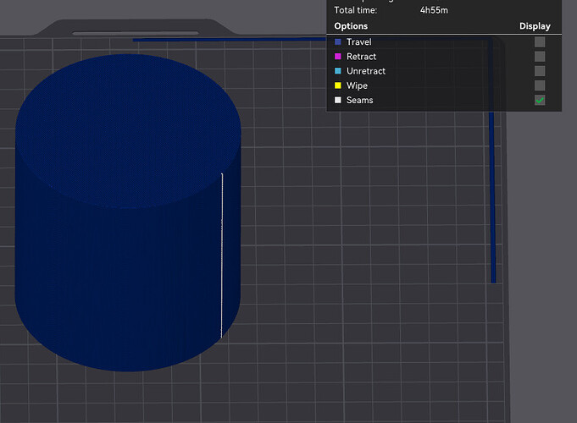Screen dimensions: 577x423
Task: Select the Unretract option label
Action: pos(366,71)
